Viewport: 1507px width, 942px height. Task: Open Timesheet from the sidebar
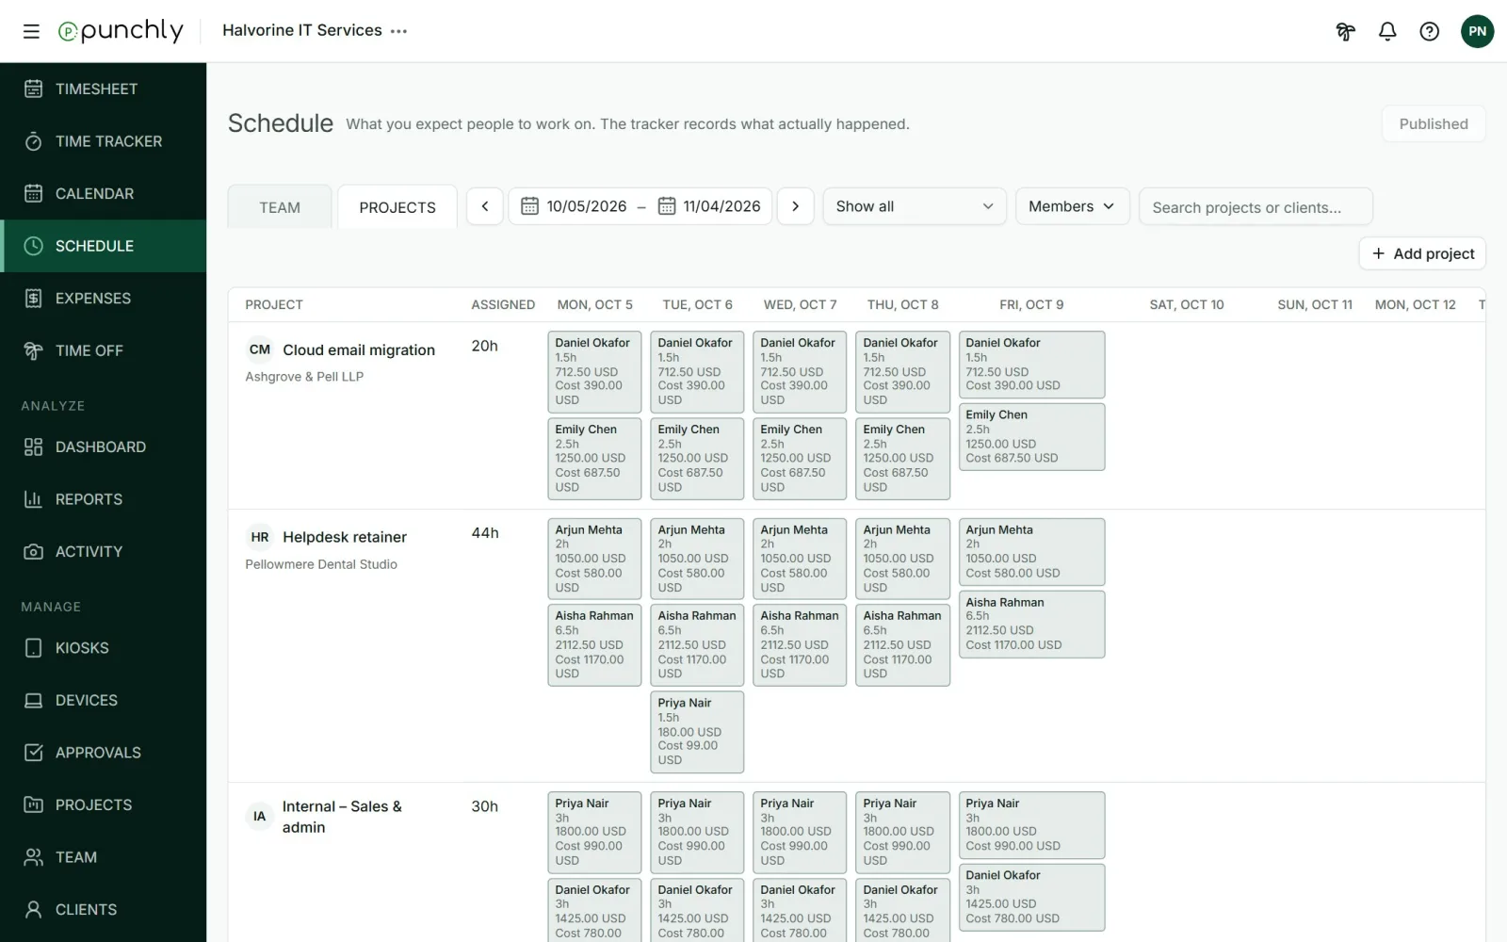pos(103,89)
